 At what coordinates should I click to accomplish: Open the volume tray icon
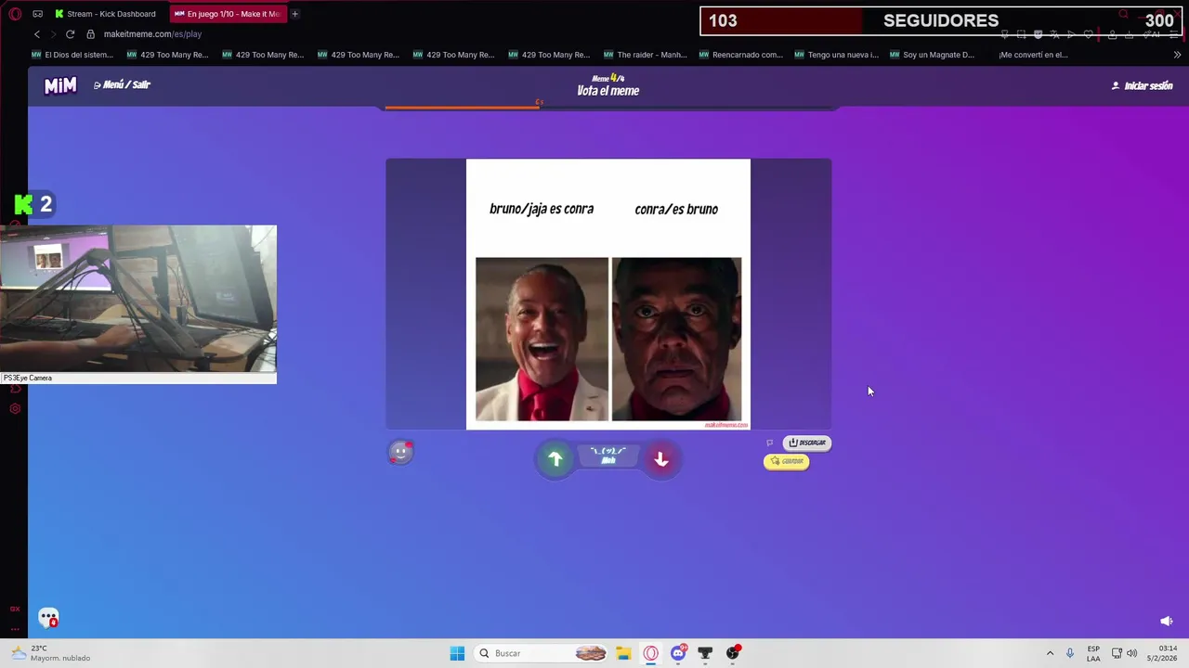click(1131, 653)
